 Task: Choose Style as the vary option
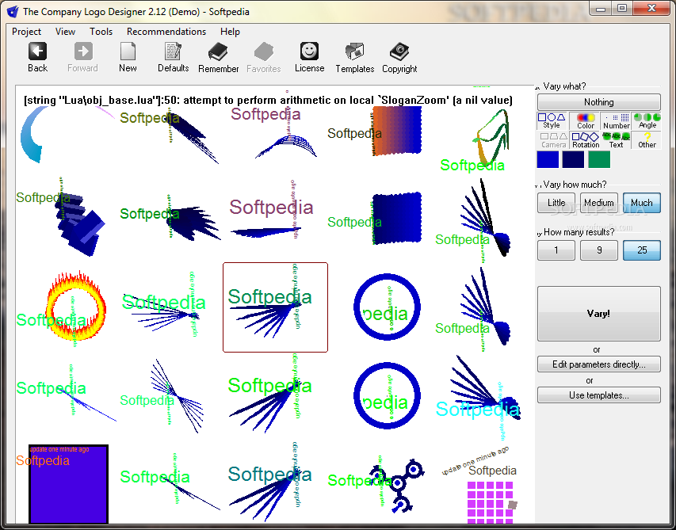(552, 120)
